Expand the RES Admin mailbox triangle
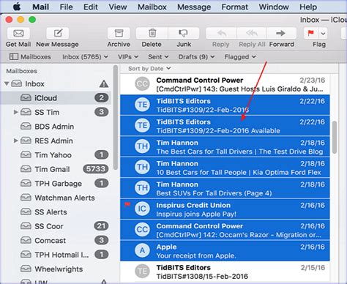This screenshot has height=284, width=347. pos(15,141)
